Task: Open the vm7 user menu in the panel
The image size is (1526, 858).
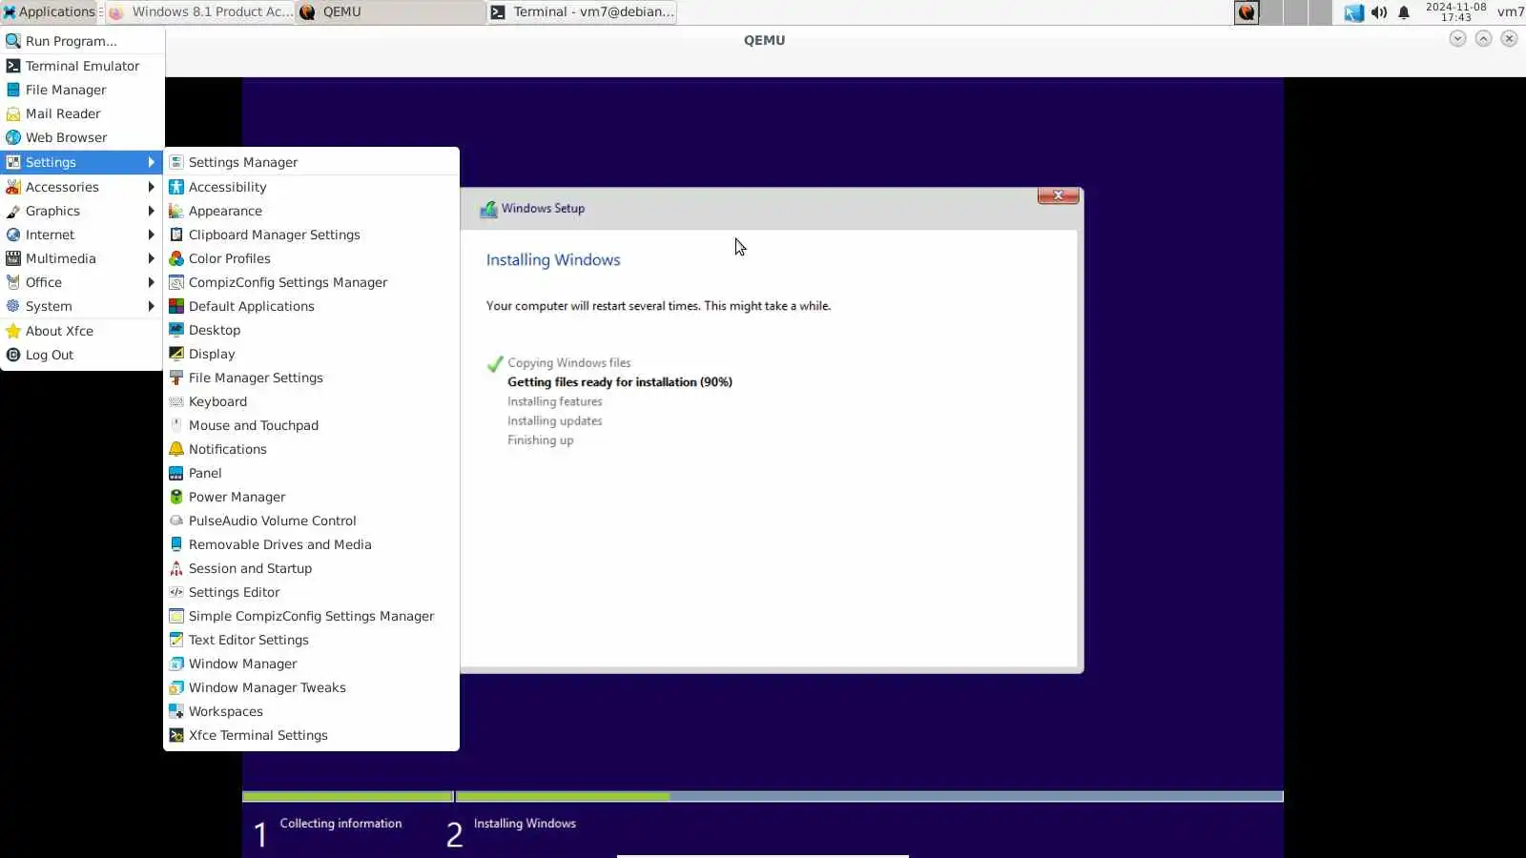Action: 1511,11
